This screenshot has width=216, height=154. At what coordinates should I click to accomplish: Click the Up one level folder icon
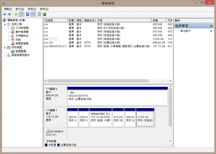[16, 14]
